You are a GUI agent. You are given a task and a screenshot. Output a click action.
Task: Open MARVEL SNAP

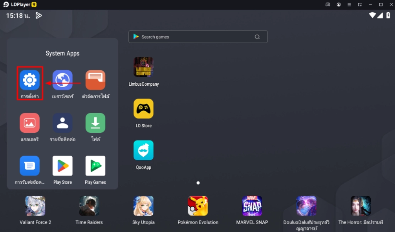[x=252, y=206]
